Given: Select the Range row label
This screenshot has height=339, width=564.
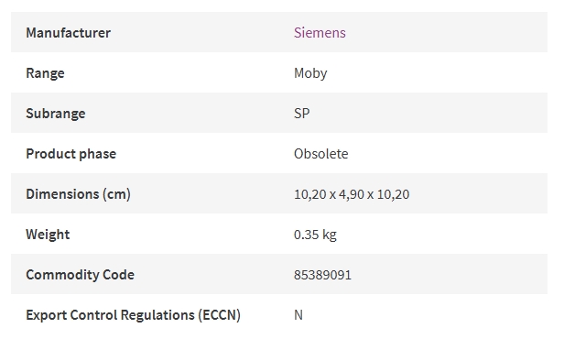Looking at the screenshot, I should [46, 73].
